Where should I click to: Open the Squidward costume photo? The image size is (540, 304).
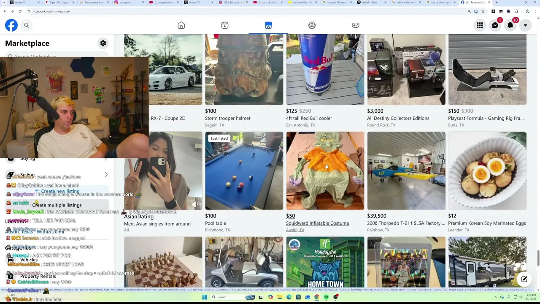[325, 171]
